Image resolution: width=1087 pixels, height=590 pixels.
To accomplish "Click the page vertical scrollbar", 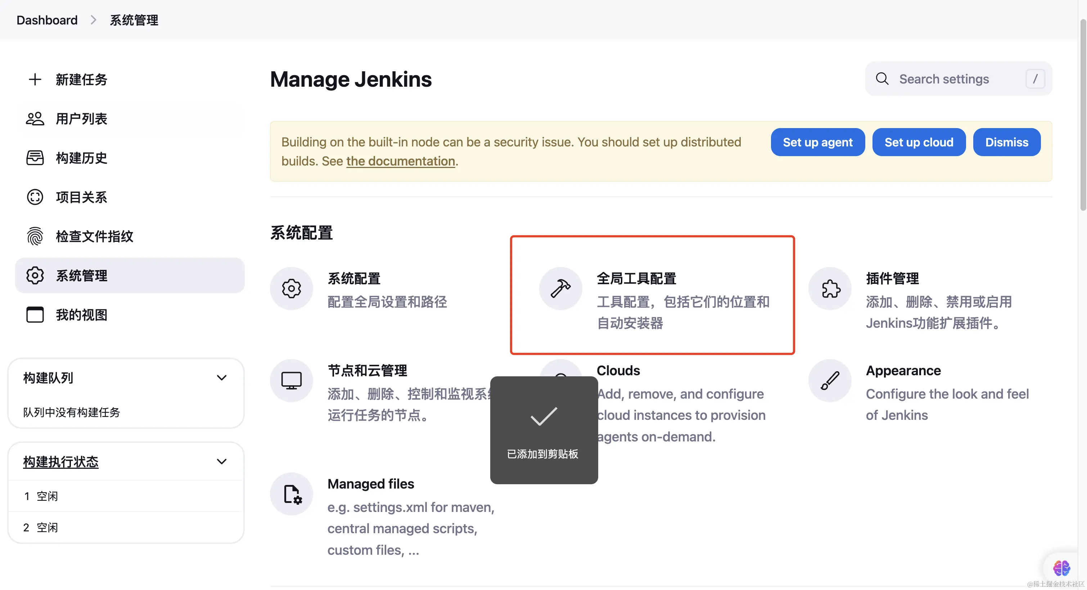I will point(1083,115).
